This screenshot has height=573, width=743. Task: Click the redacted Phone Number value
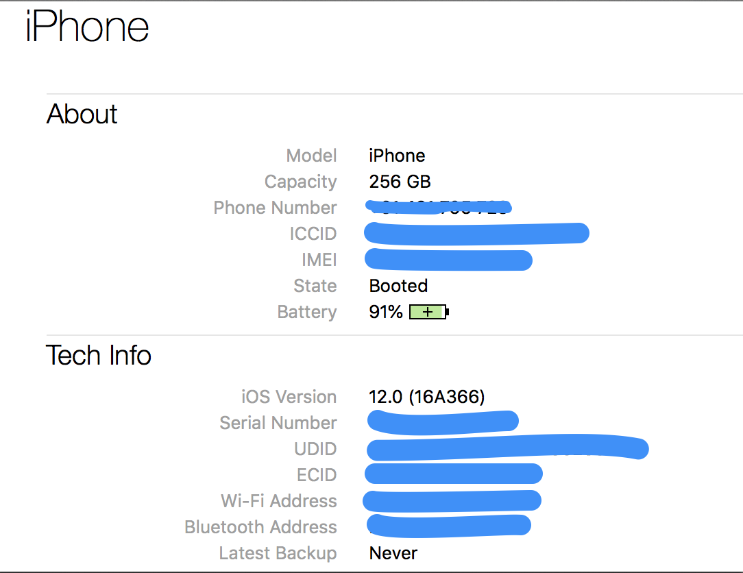click(439, 207)
